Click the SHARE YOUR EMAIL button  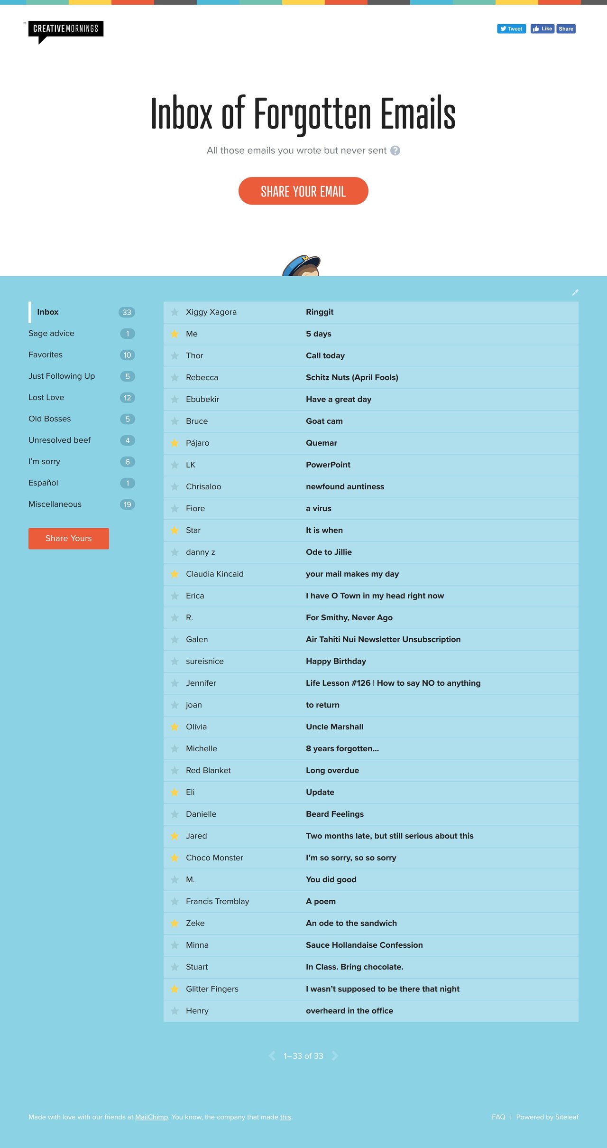coord(303,191)
